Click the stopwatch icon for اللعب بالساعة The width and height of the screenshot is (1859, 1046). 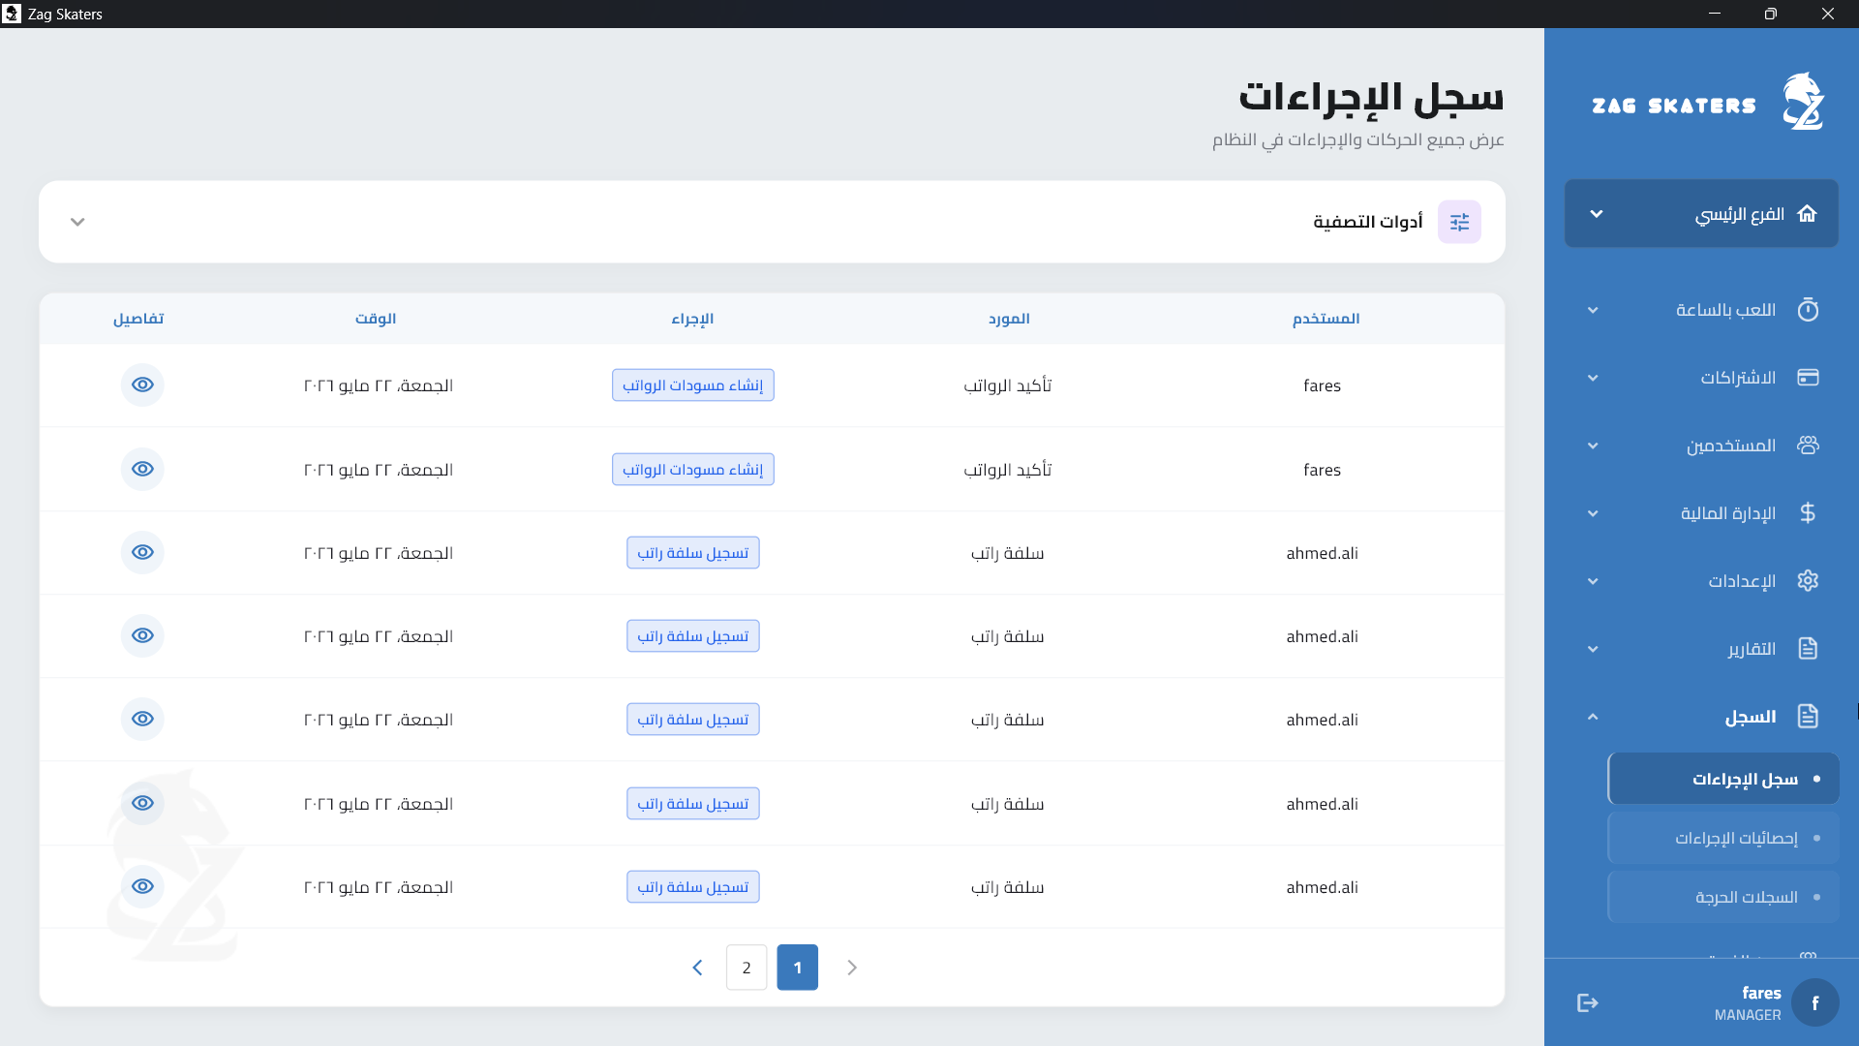point(1808,310)
